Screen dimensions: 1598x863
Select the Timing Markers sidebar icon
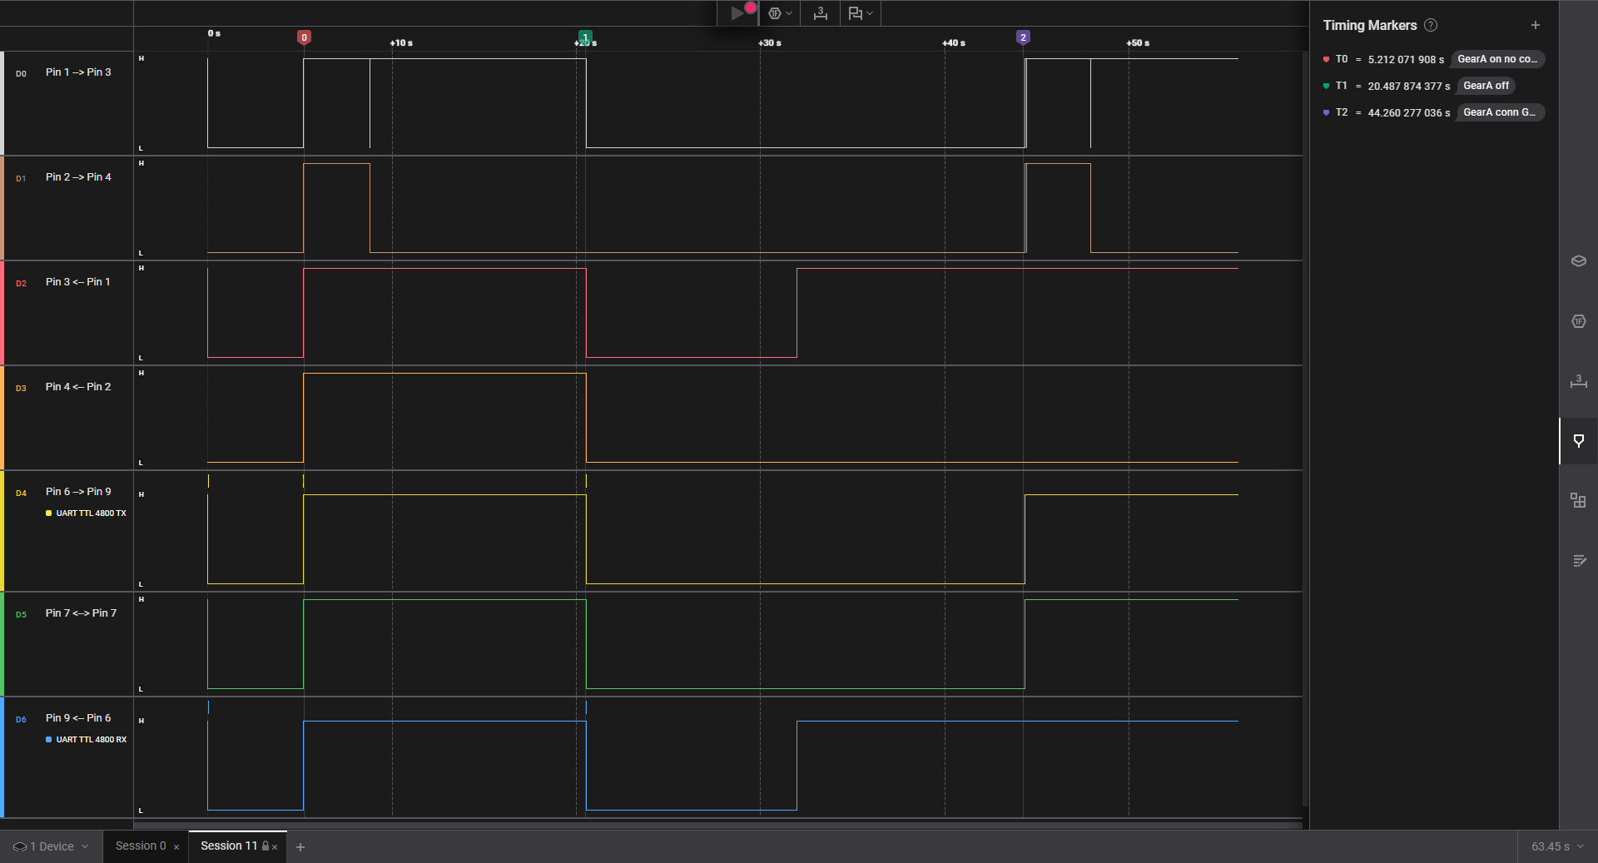coord(1578,441)
